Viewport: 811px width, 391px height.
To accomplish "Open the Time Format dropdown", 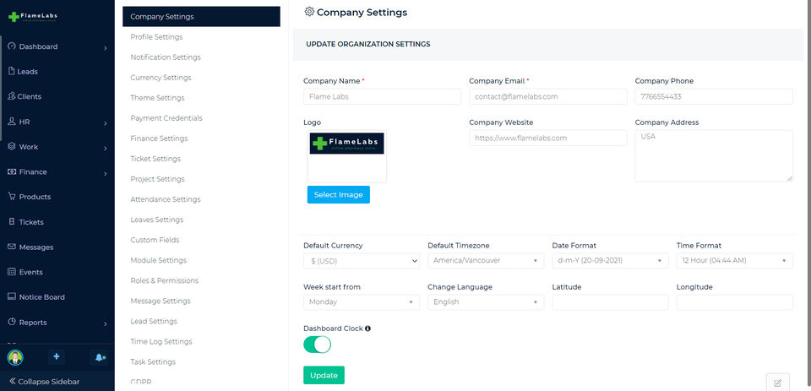I will [734, 261].
